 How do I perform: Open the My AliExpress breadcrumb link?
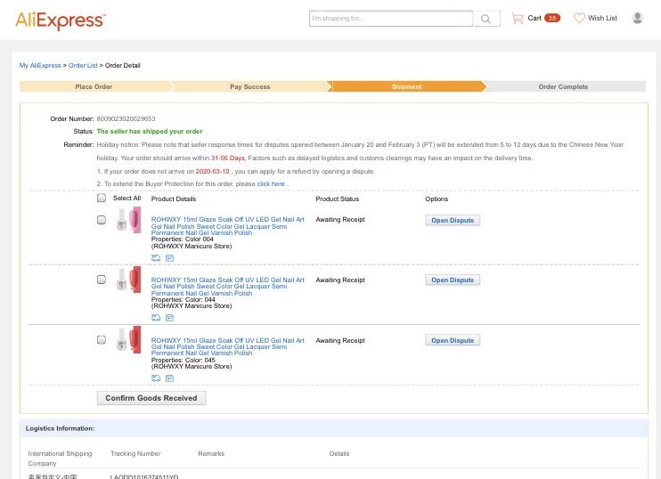coord(40,65)
